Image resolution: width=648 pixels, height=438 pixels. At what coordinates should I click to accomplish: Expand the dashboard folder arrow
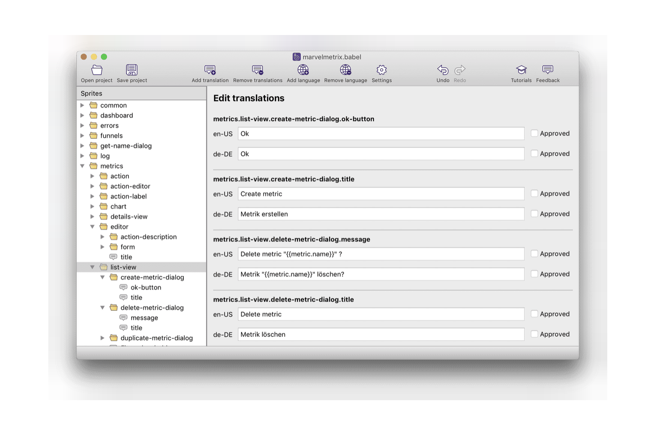(x=82, y=115)
